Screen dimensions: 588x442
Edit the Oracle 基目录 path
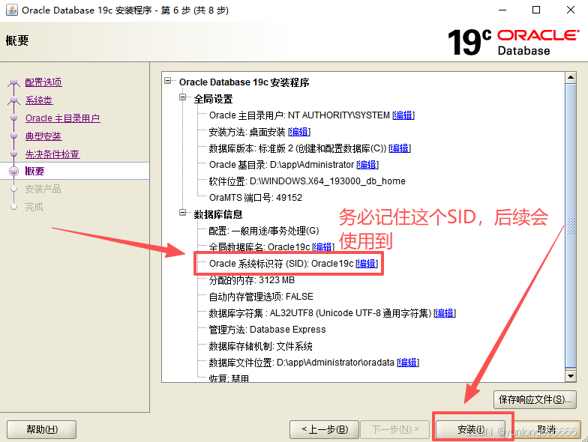click(x=367, y=165)
